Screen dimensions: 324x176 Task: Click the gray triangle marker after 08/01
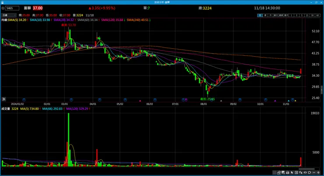pyautogui.click(x=221, y=101)
